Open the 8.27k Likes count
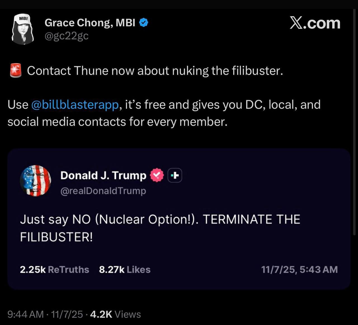 click(124, 270)
